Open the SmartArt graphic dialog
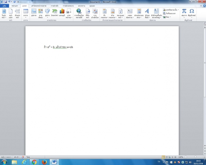The width and height of the screenshot is (206, 165). click(54, 13)
